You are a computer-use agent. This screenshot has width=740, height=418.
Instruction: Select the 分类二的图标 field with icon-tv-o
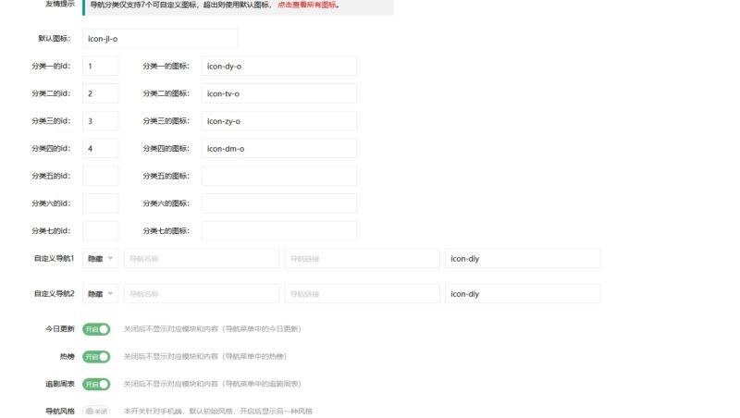[278, 93]
